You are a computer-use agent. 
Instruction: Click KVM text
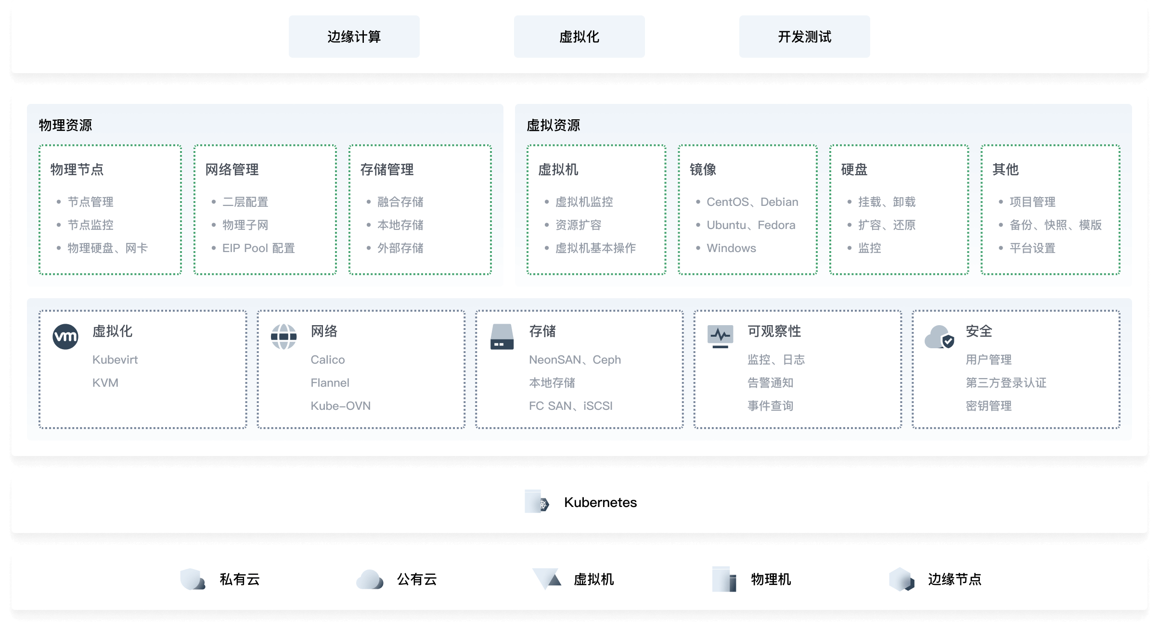coord(105,383)
